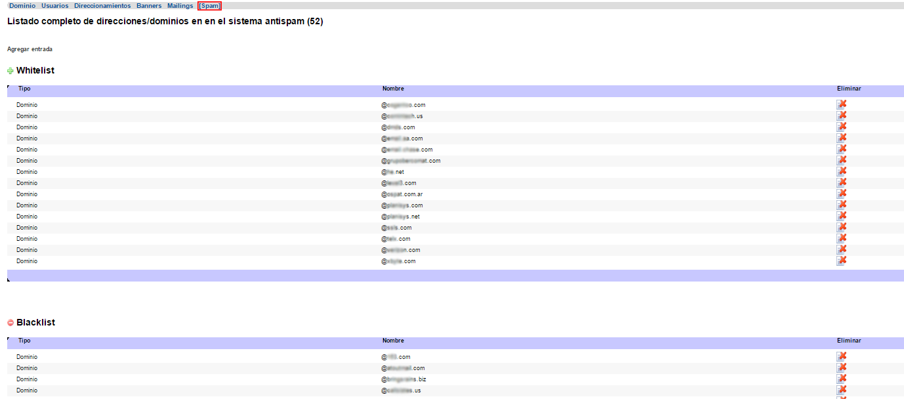Open the Banners tab
The height and width of the screenshot is (399, 904).
tap(149, 6)
